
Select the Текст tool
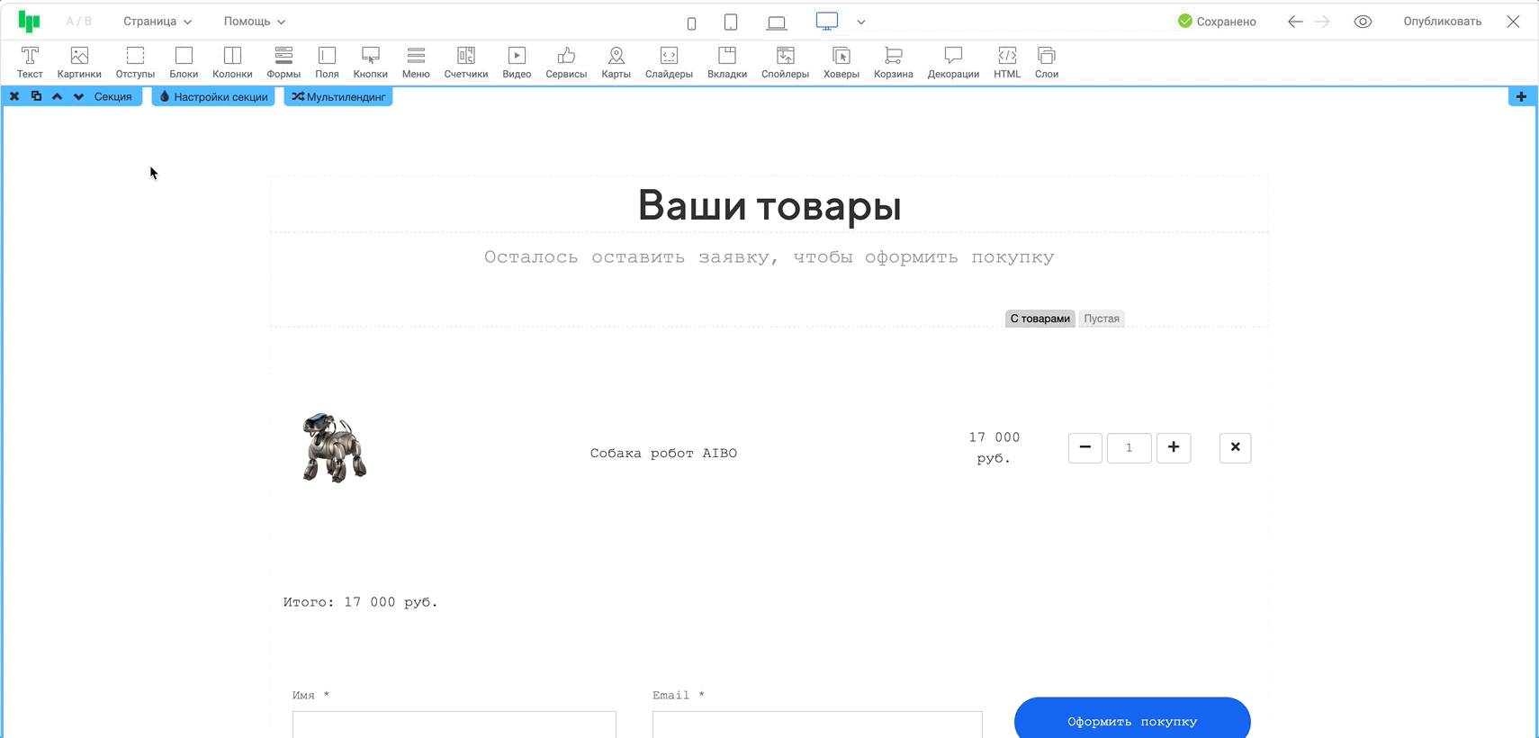click(x=30, y=62)
